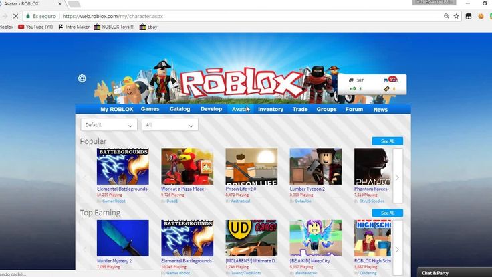Viewport: 492px width, 277px height.
Task: Open the new tab button
Action: pyautogui.click(x=74, y=4)
